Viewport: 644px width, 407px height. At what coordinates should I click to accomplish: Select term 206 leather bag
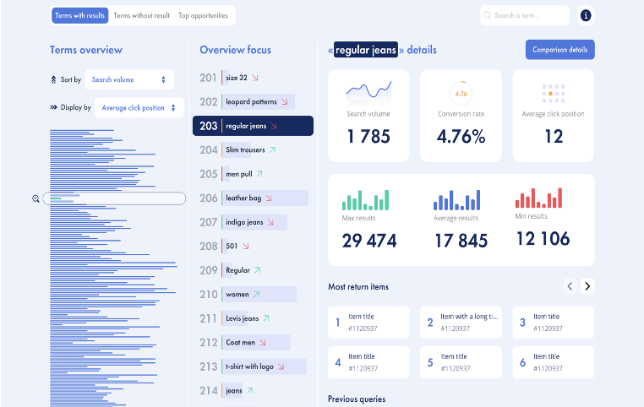pos(254,198)
